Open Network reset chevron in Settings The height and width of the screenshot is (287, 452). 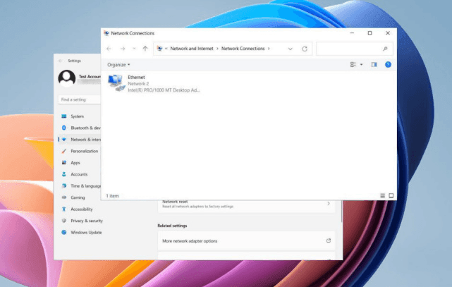pos(329,203)
